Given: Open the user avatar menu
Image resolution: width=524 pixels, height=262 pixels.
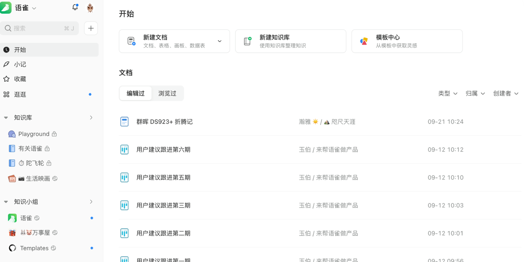Looking at the screenshot, I should (90, 8).
